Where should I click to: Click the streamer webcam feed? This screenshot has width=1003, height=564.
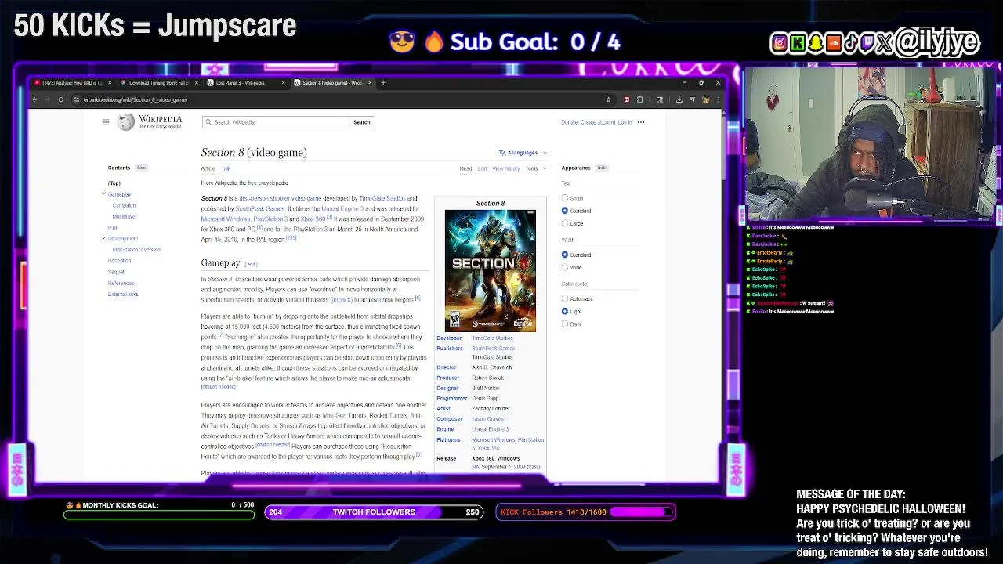(869, 145)
